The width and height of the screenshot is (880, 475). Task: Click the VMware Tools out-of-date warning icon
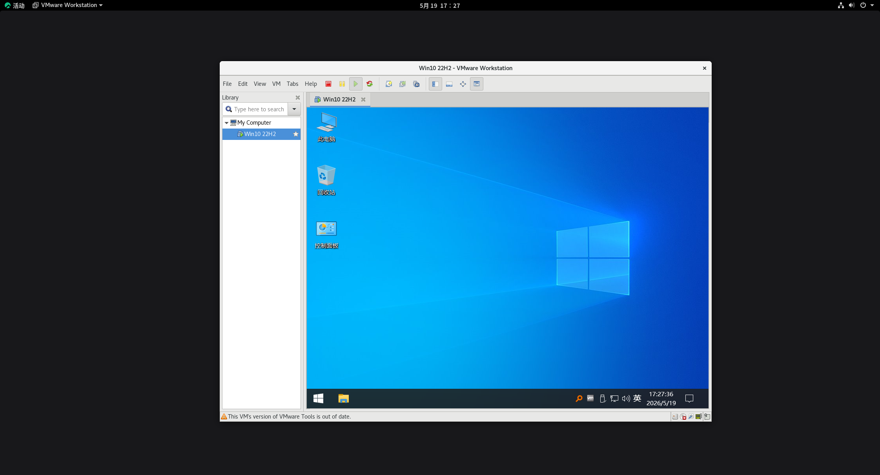(x=224, y=417)
